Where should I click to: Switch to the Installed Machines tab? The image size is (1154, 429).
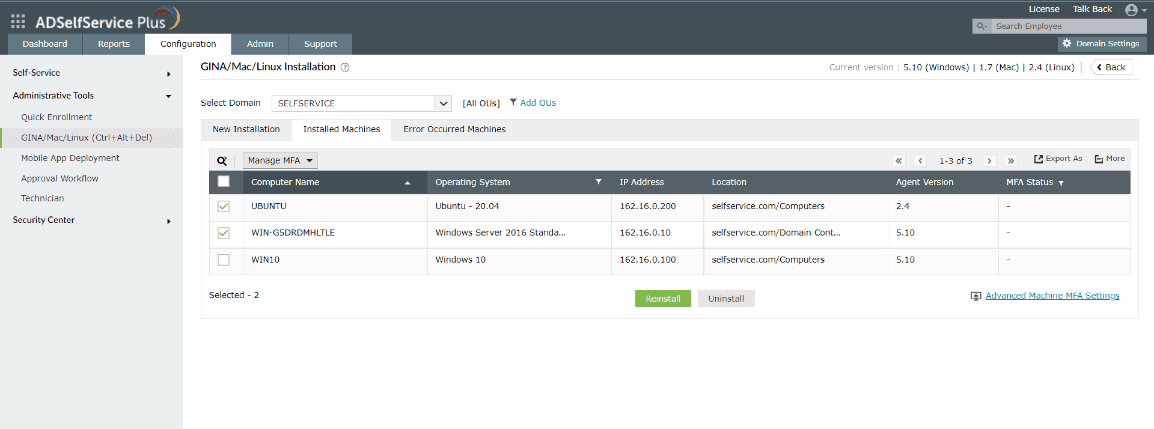pos(341,129)
